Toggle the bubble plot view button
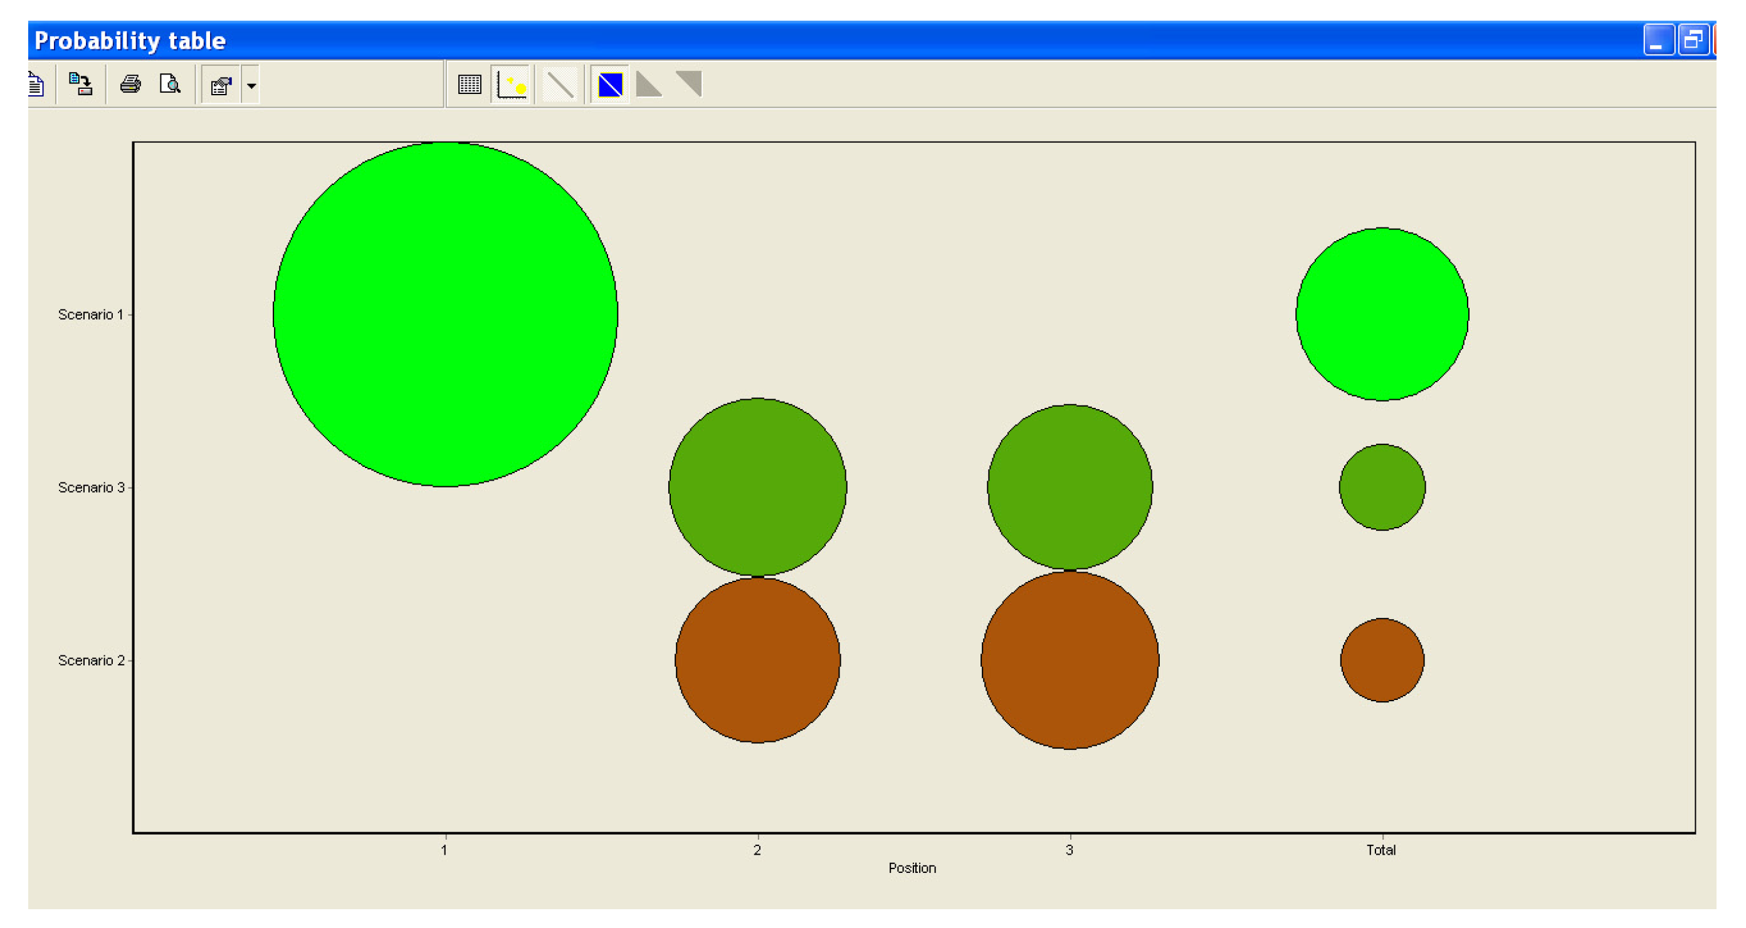Viewport: 1746px width, 928px height. [512, 85]
